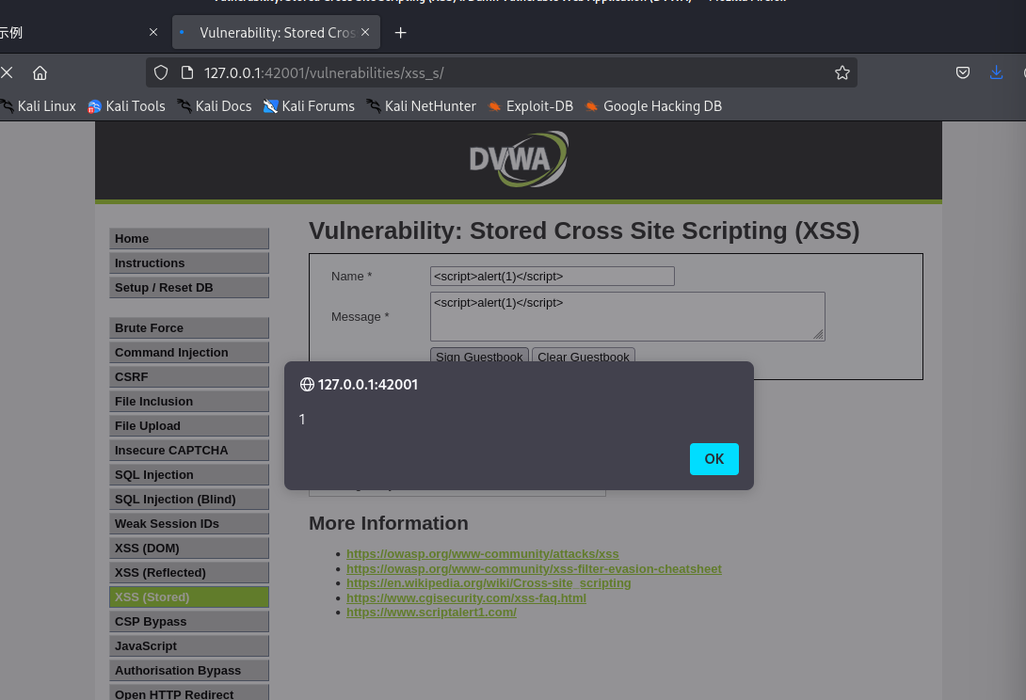Open the Home menu item
Image resolution: width=1026 pixels, height=700 pixels.
[189, 239]
